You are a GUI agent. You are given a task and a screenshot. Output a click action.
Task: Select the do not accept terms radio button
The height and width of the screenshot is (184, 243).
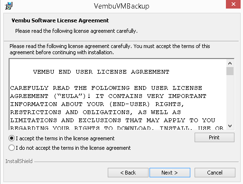pyautogui.click(x=11, y=148)
